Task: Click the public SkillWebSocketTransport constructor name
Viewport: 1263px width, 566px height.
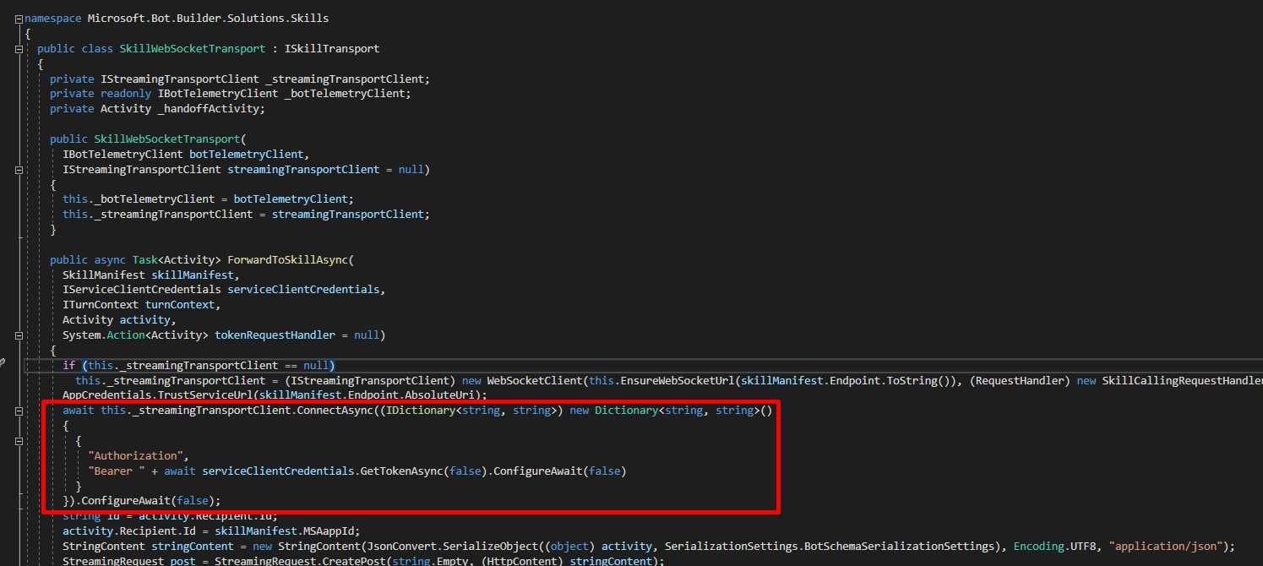Action: [x=166, y=139]
